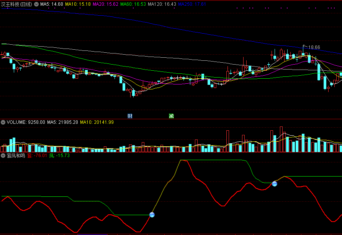Click the blue signal ball on the lower red line
The width and height of the screenshot is (342, 235).
(x=152, y=215)
